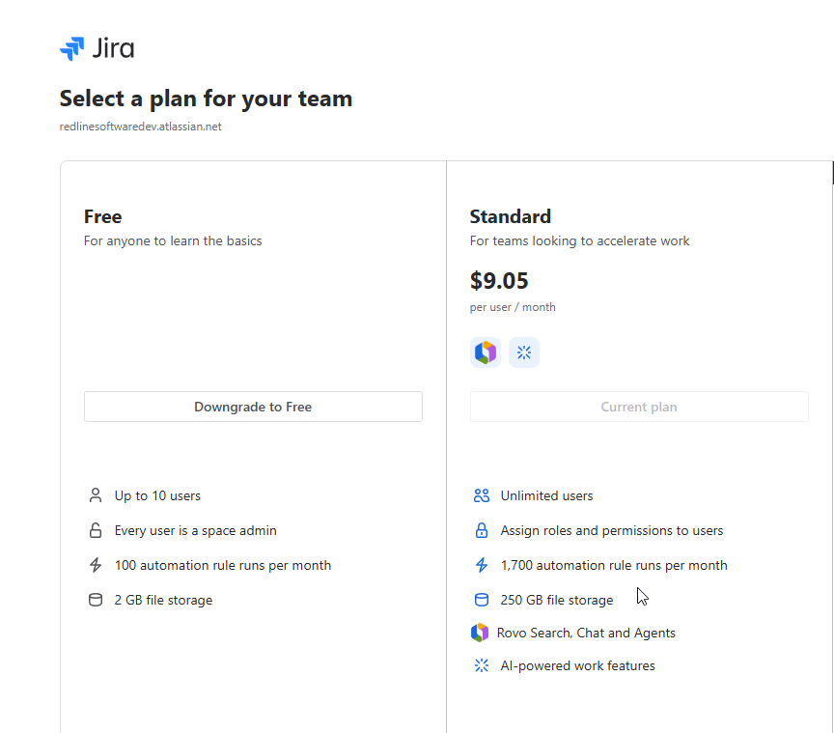Image resolution: width=834 pixels, height=733 pixels.
Task: Click 'For anyone to learn the basics'
Action: coord(173,240)
